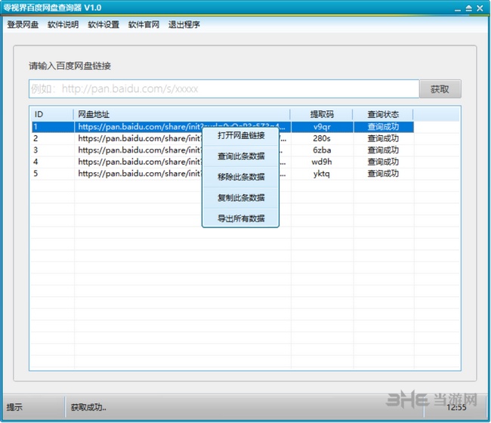Open the 软件说明 menu

tap(63, 24)
